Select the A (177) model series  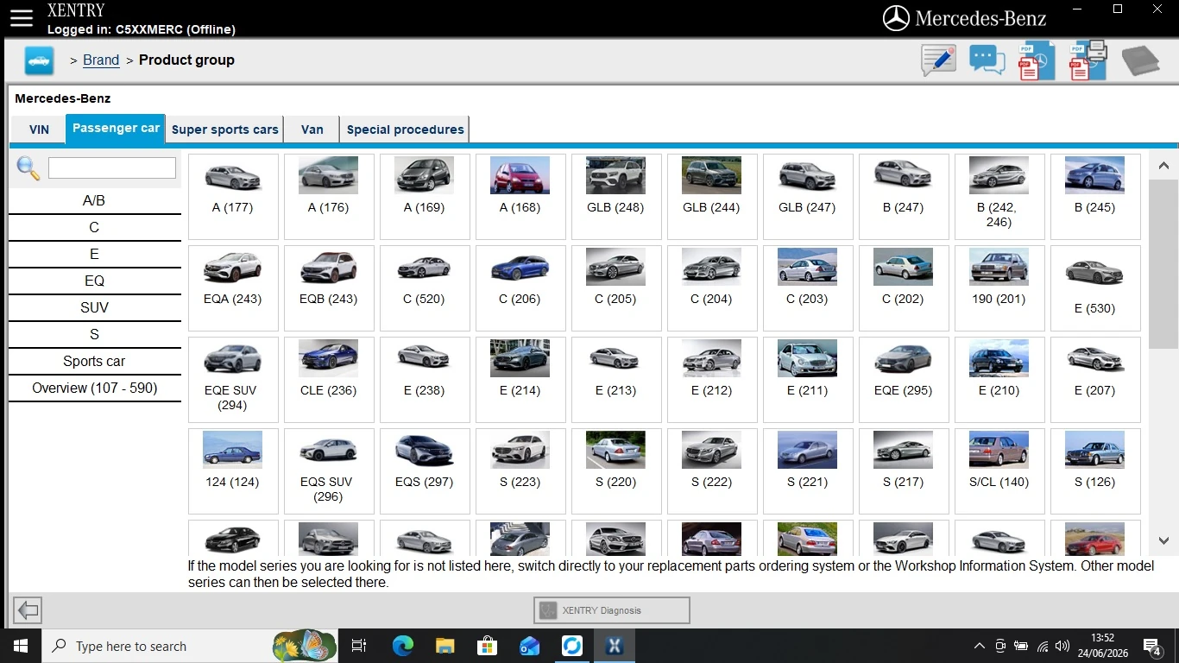233,197
